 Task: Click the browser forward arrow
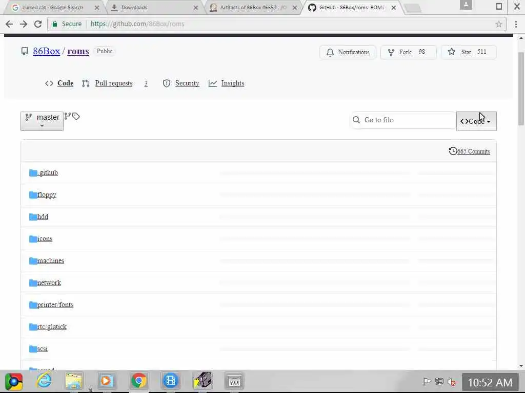tap(24, 24)
